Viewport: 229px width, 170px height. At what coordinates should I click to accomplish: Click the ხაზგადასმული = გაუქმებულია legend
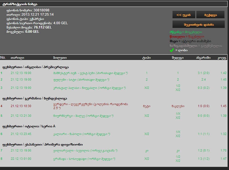point(196,46)
